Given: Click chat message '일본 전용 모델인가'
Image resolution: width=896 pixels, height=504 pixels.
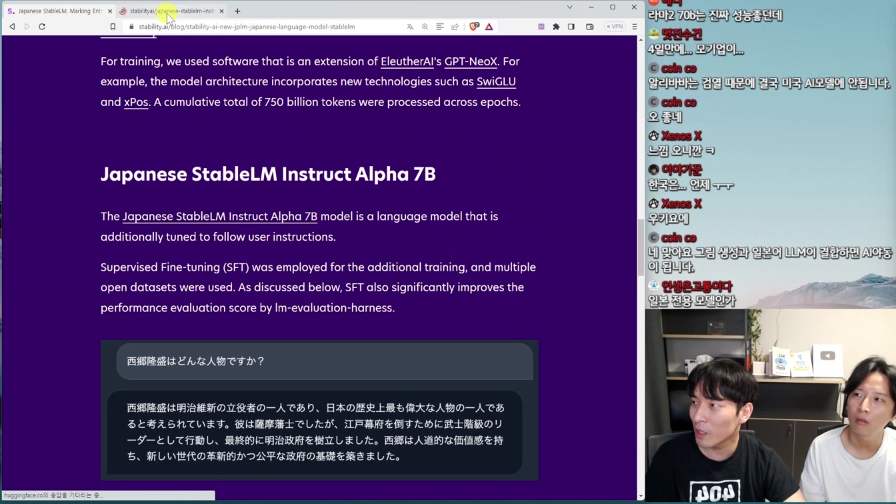Looking at the screenshot, I should point(691,301).
